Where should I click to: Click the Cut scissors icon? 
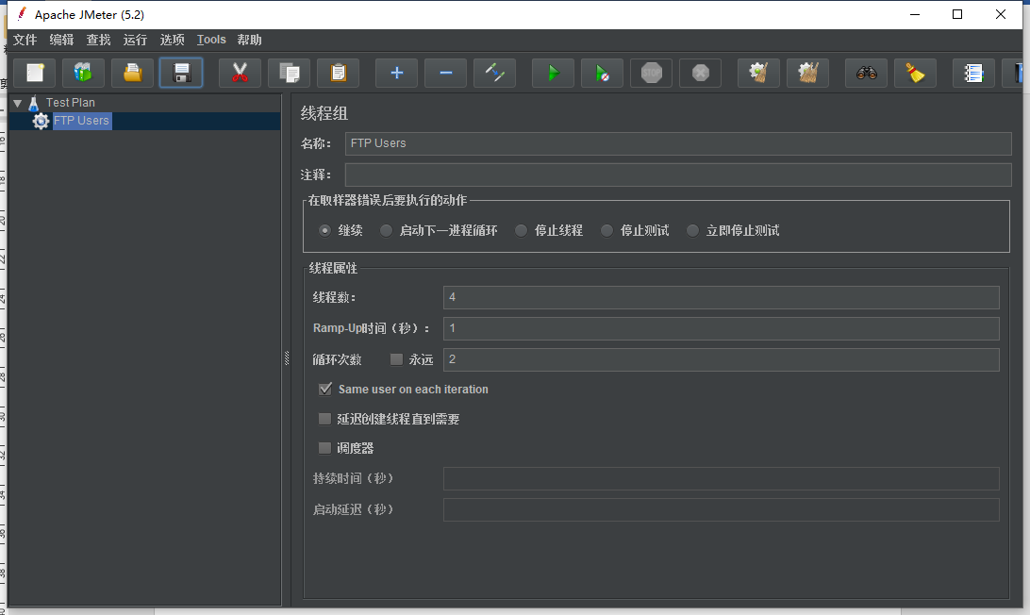pyautogui.click(x=240, y=73)
